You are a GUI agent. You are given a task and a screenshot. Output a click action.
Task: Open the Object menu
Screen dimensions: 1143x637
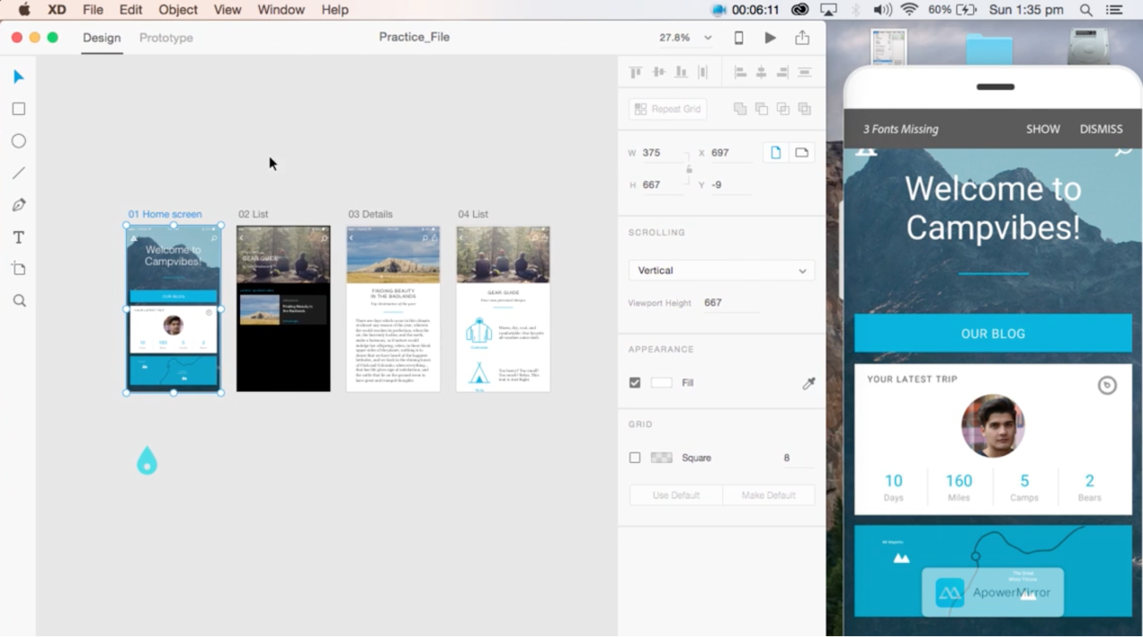[x=177, y=10]
